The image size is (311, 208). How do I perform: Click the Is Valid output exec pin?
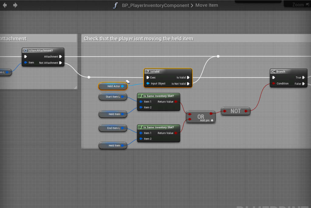tap(188, 78)
